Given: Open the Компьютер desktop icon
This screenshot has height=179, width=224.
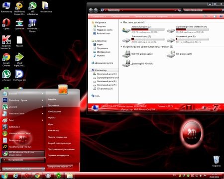Looking at the screenshot, I should tap(6, 7).
